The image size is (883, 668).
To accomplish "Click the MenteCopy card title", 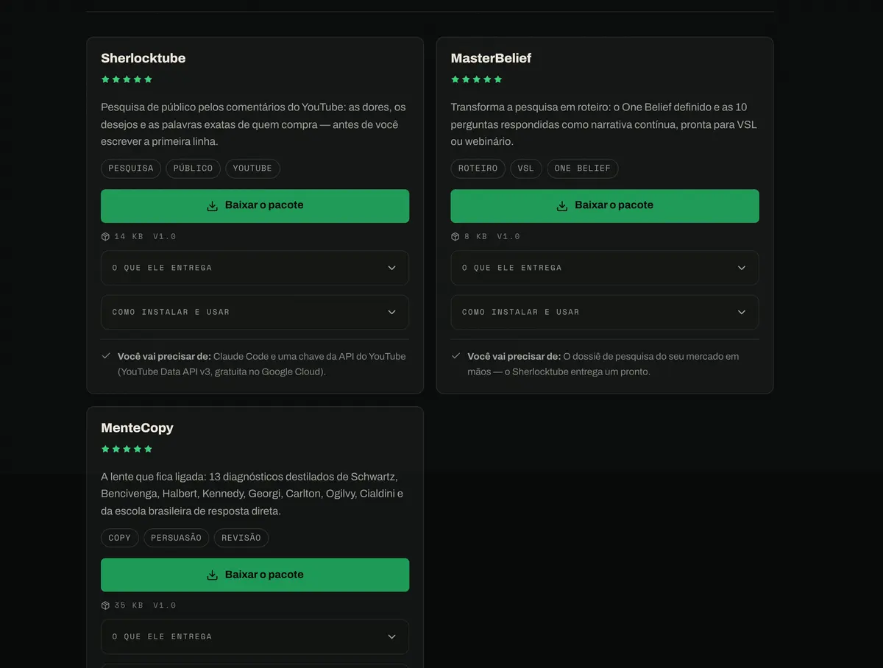I will 138,427.
